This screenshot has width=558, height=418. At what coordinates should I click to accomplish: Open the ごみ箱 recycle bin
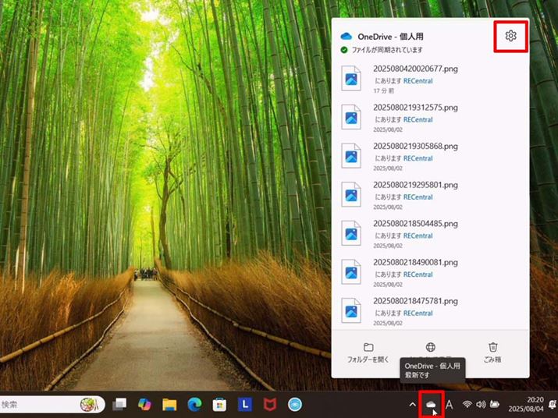click(492, 353)
